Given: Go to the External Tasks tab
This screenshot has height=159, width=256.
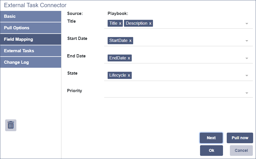Looking at the screenshot, I should coord(30,51).
